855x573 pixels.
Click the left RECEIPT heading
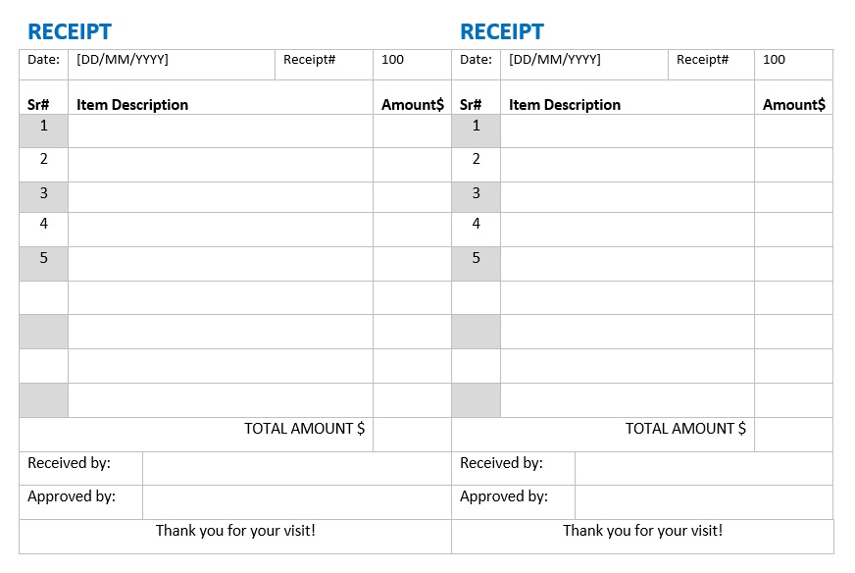tap(70, 32)
